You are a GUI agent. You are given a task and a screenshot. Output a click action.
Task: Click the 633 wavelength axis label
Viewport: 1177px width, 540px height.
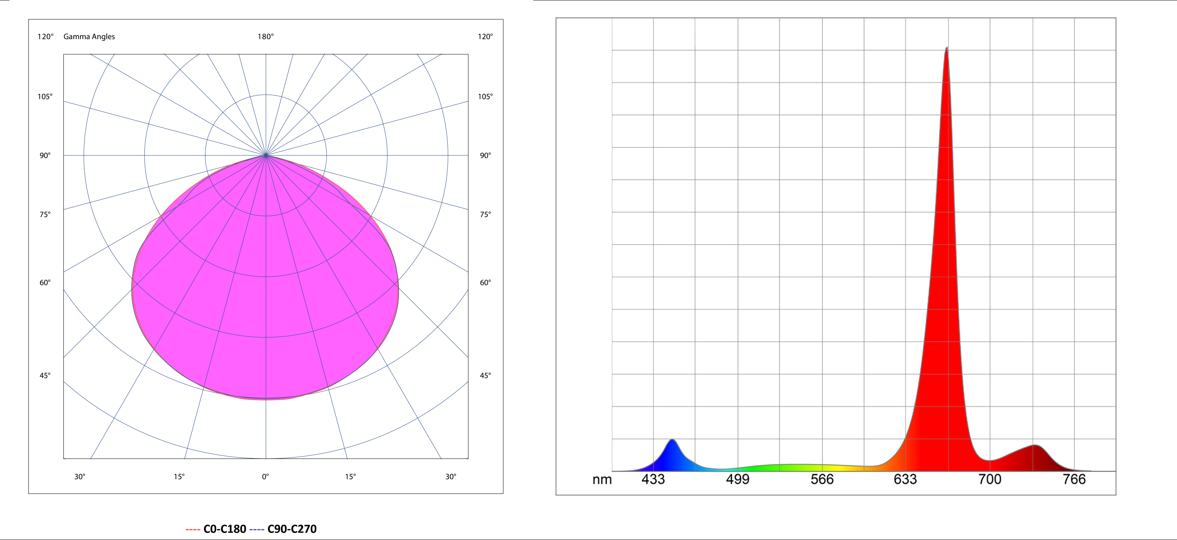905,479
